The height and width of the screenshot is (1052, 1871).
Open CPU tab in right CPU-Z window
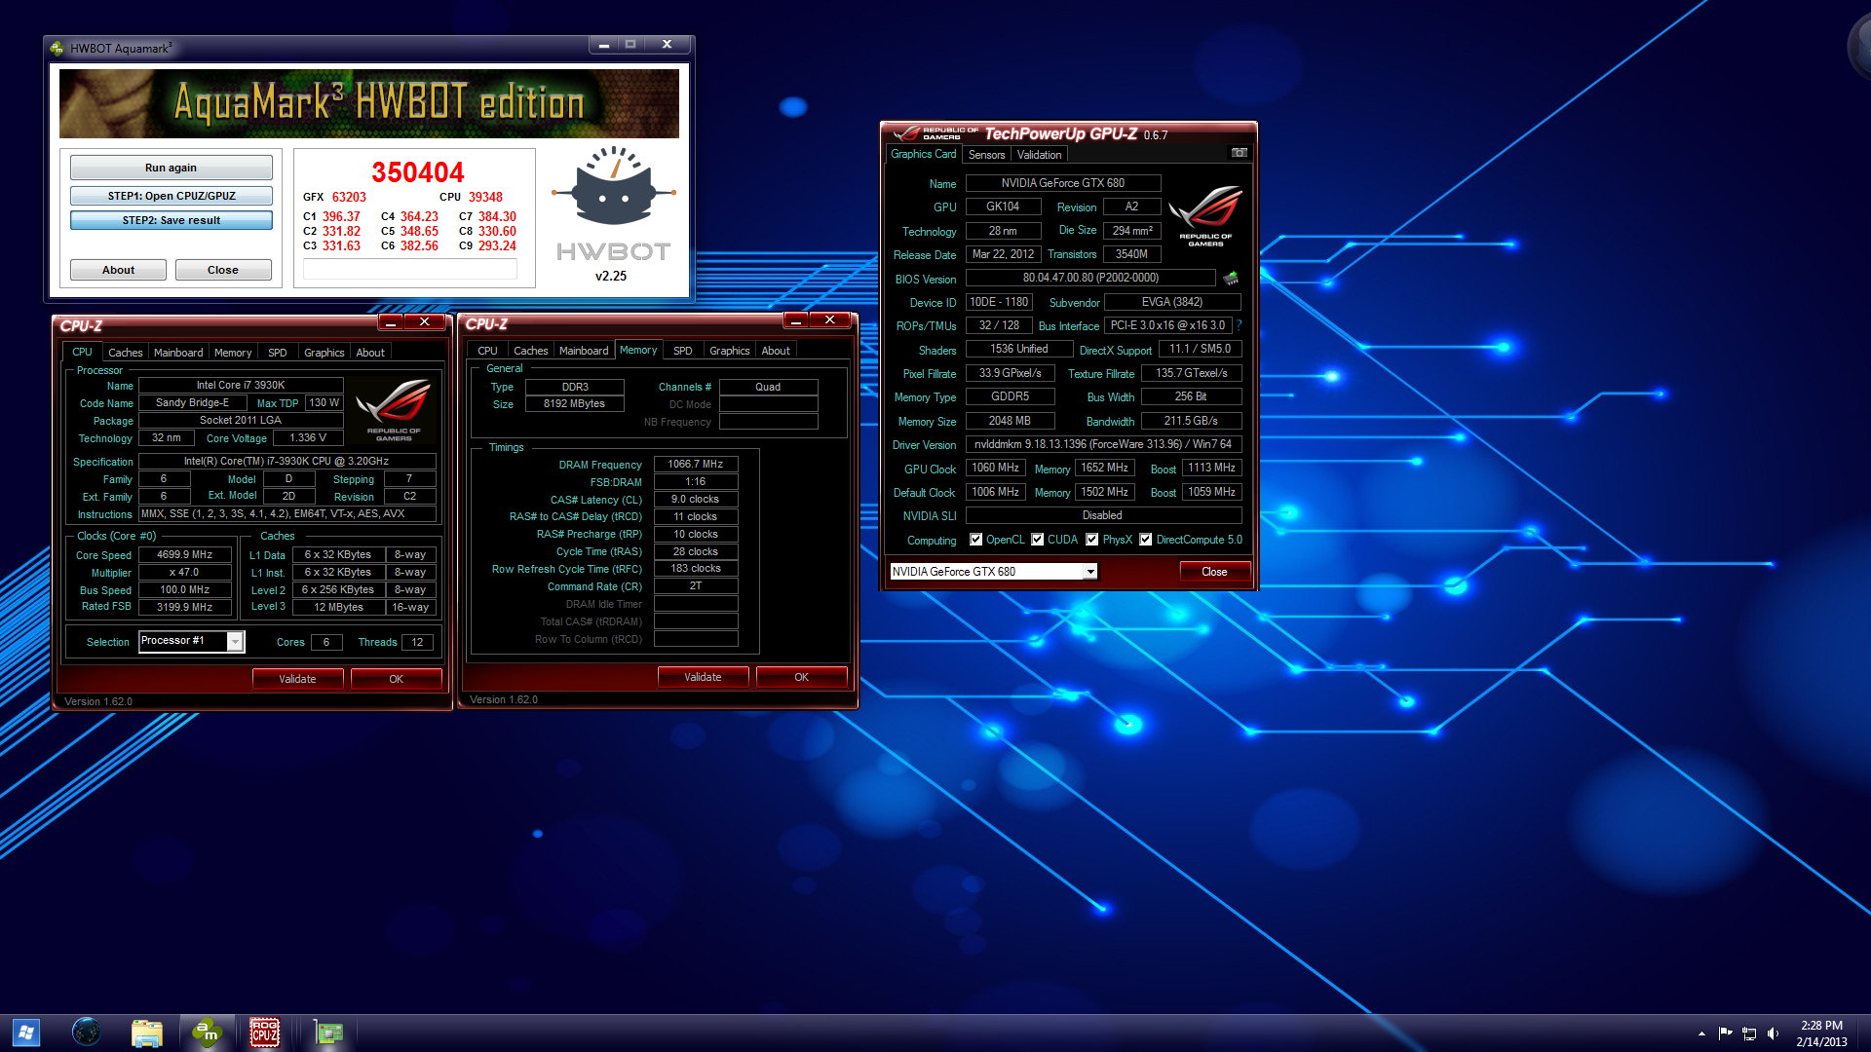click(x=487, y=351)
